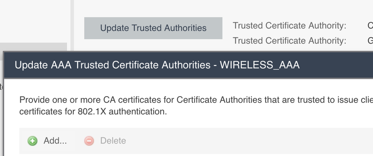The image size is (373, 156).
Task: Click blank page area above Update Trusted Authorities
Action: click(153, 8)
